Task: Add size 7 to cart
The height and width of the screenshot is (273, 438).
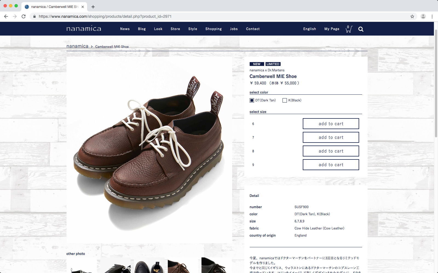Action: pyautogui.click(x=331, y=137)
